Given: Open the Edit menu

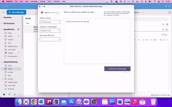Looking at the screenshot, I should [21, 1].
